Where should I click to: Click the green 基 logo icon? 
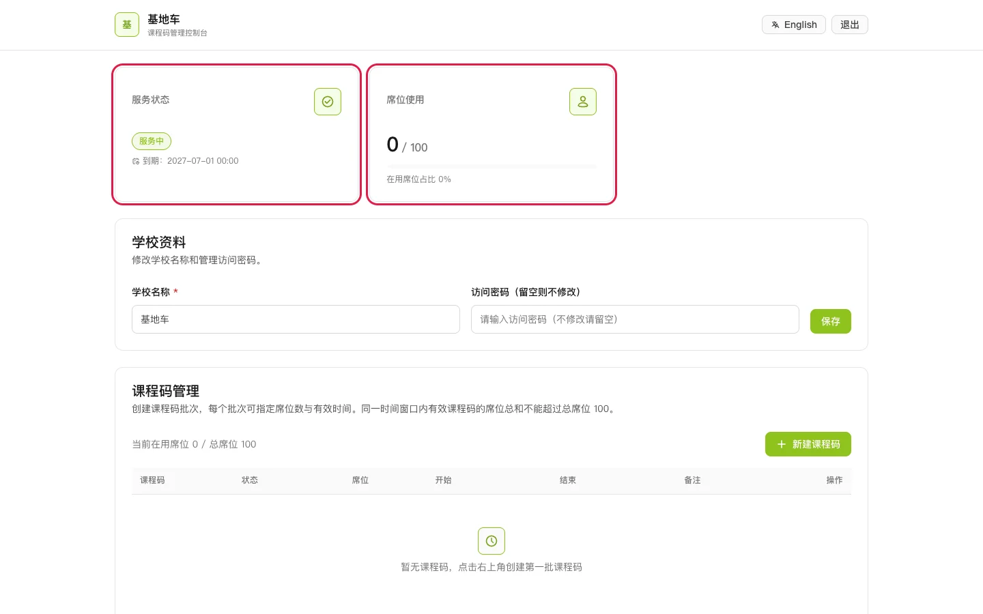pos(127,25)
